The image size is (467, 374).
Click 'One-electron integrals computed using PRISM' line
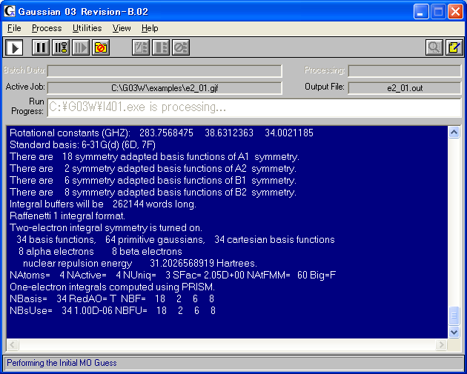[x=112, y=287]
